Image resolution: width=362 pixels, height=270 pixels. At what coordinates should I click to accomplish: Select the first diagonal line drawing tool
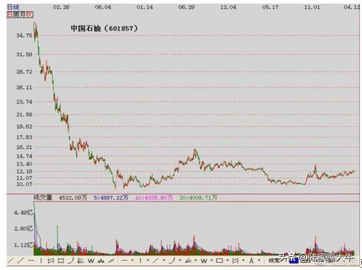coord(10,261)
